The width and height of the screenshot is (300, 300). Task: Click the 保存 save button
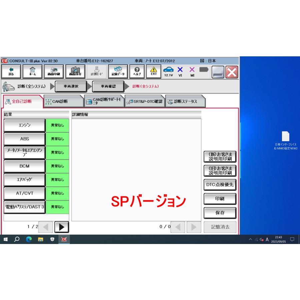point(220,213)
